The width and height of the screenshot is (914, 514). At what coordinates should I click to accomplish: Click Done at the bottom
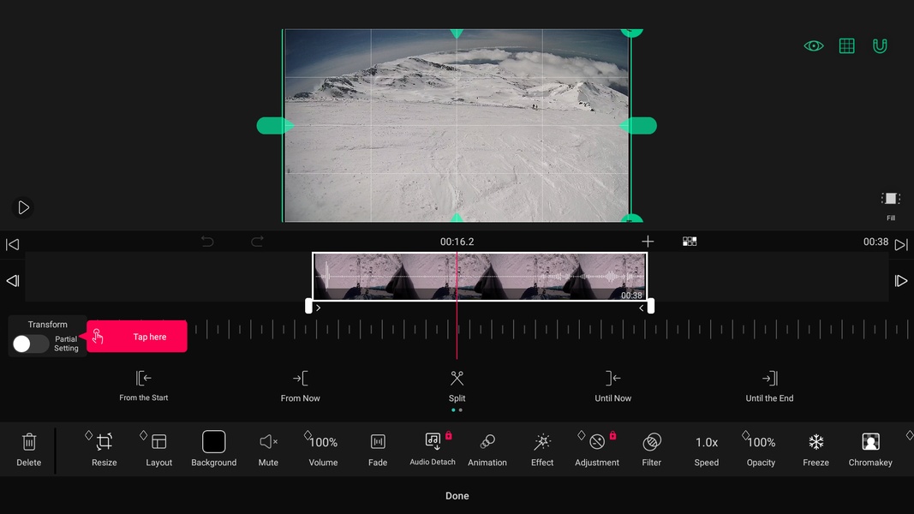point(457,496)
